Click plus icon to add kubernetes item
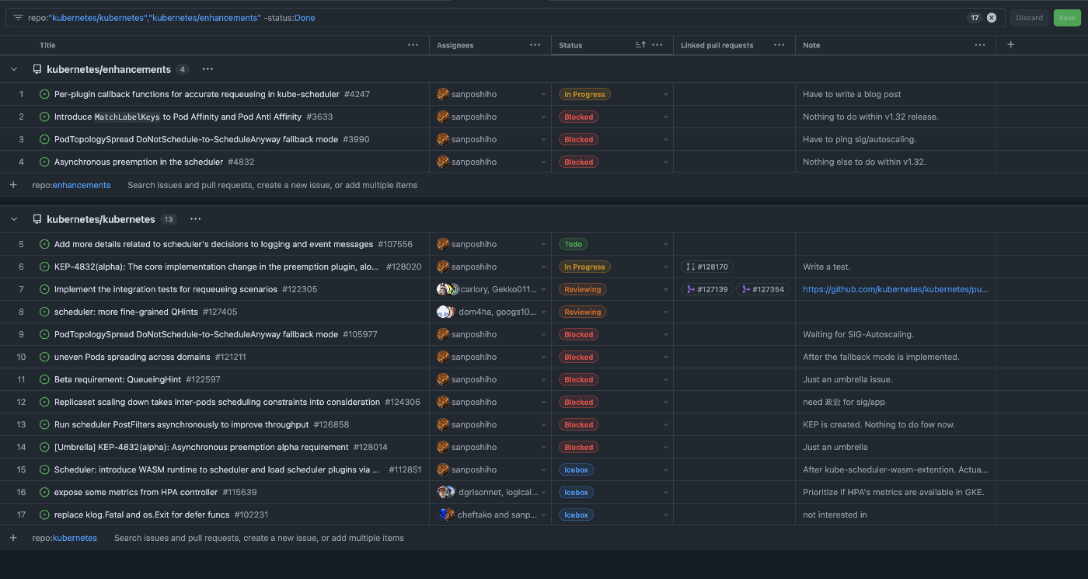This screenshot has width=1088, height=579. 13,538
